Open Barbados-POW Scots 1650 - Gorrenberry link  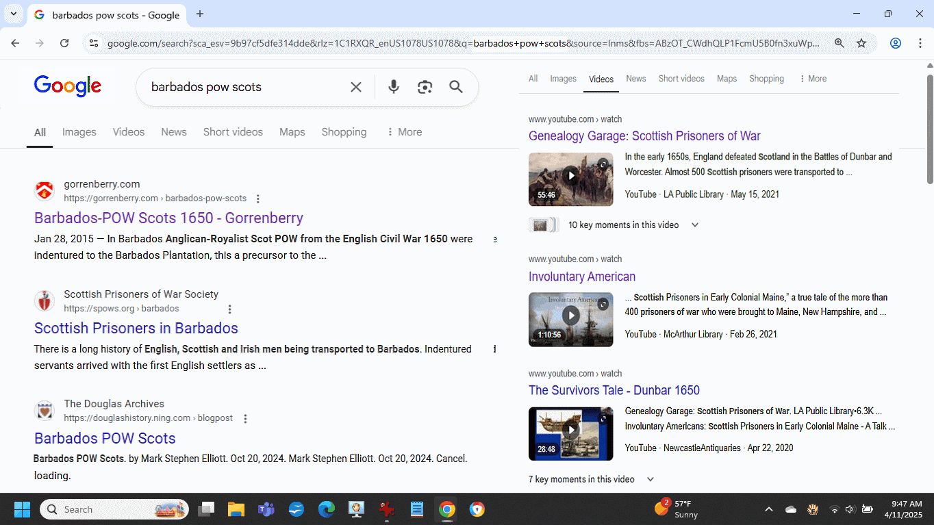pos(168,218)
